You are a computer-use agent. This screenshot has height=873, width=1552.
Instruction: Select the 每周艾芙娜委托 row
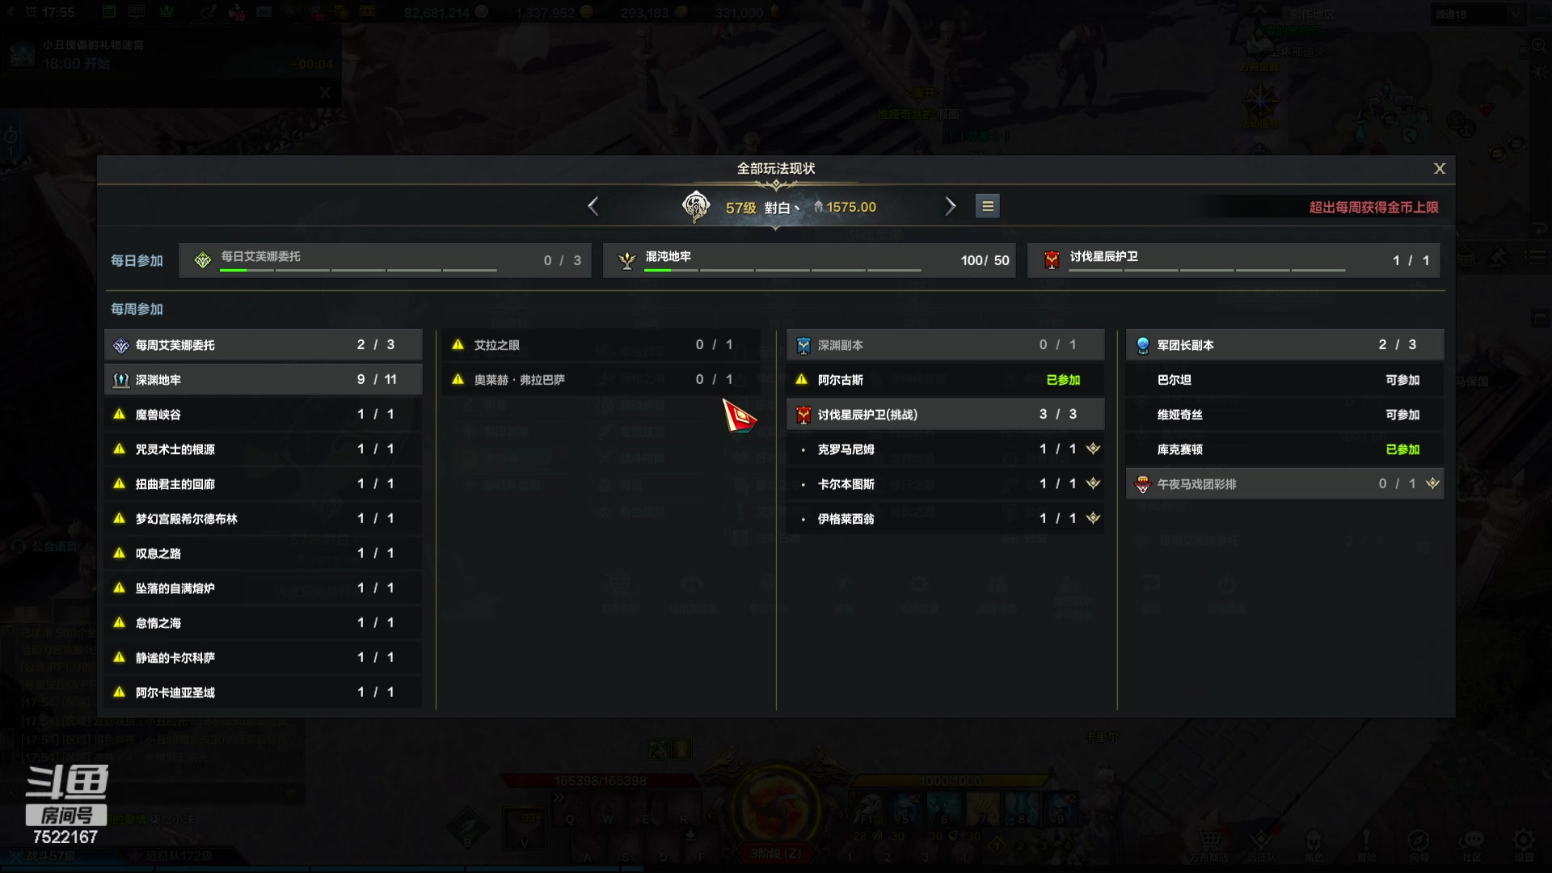coord(264,344)
